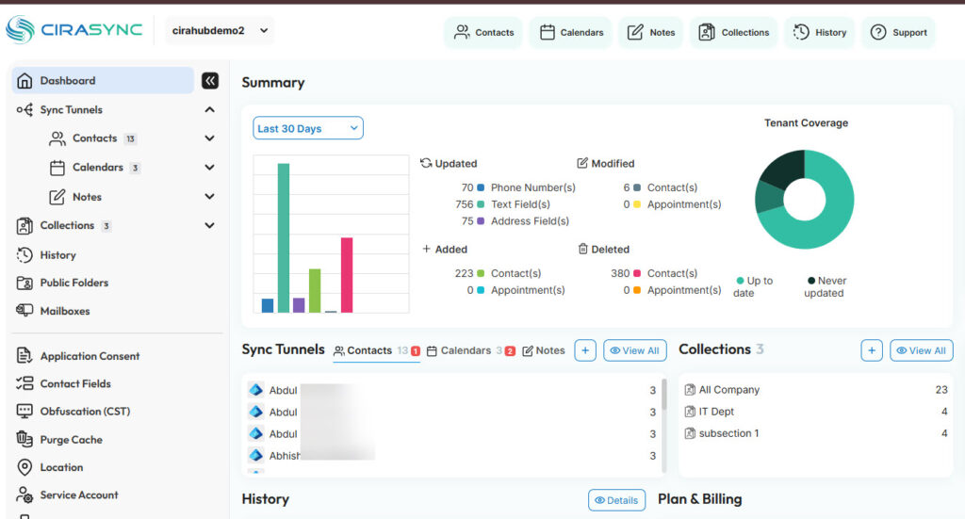The width and height of the screenshot is (965, 519).
Task: Open Location in sidebar
Action: (61, 467)
